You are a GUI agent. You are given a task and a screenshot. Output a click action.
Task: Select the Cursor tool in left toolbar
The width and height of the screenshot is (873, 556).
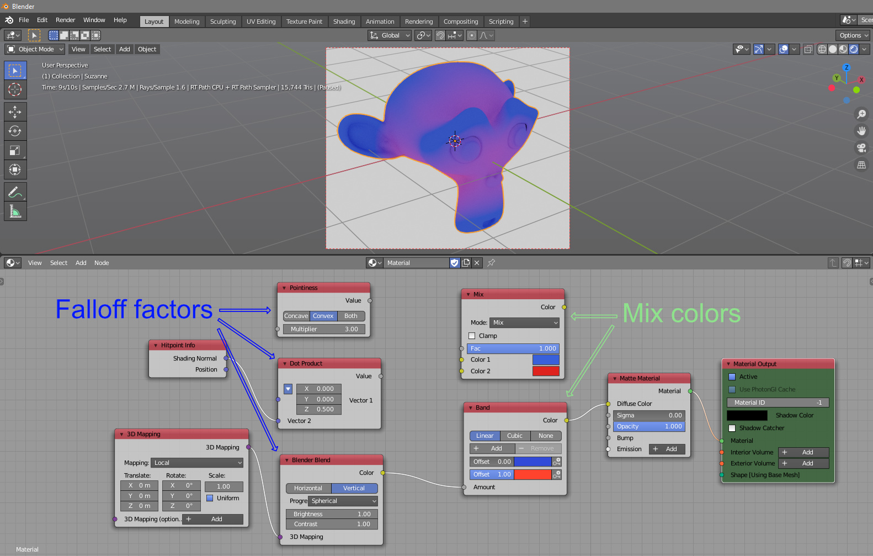point(15,89)
